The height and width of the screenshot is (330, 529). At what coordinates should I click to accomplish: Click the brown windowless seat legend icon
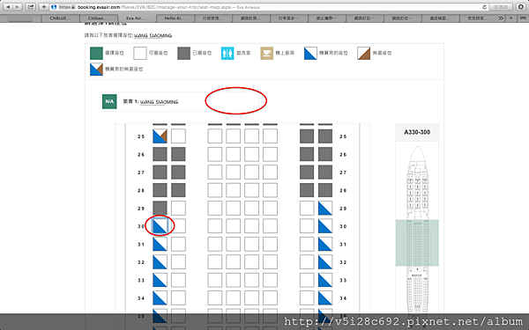(363, 53)
